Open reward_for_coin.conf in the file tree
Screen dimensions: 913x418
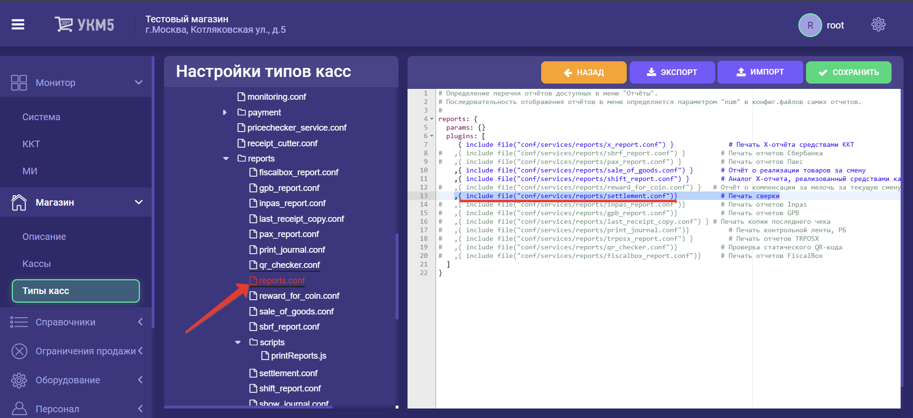tap(299, 296)
